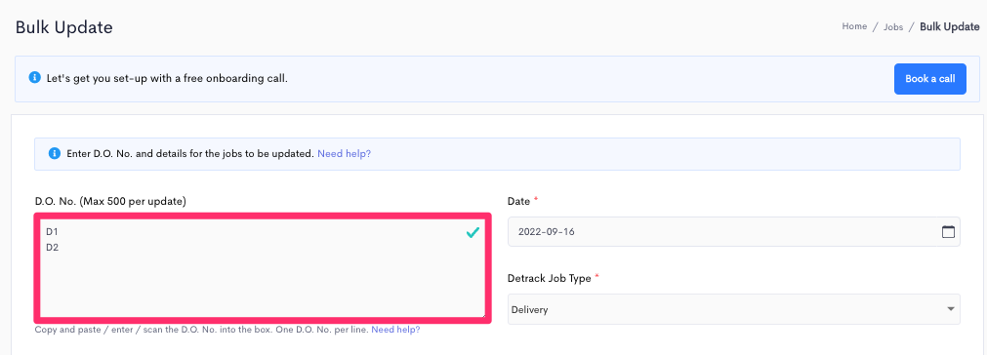The height and width of the screenshot is (355, 987).
Task: Open "Need help?" link in the blue info banner
Action: click(x=344, y=153)
